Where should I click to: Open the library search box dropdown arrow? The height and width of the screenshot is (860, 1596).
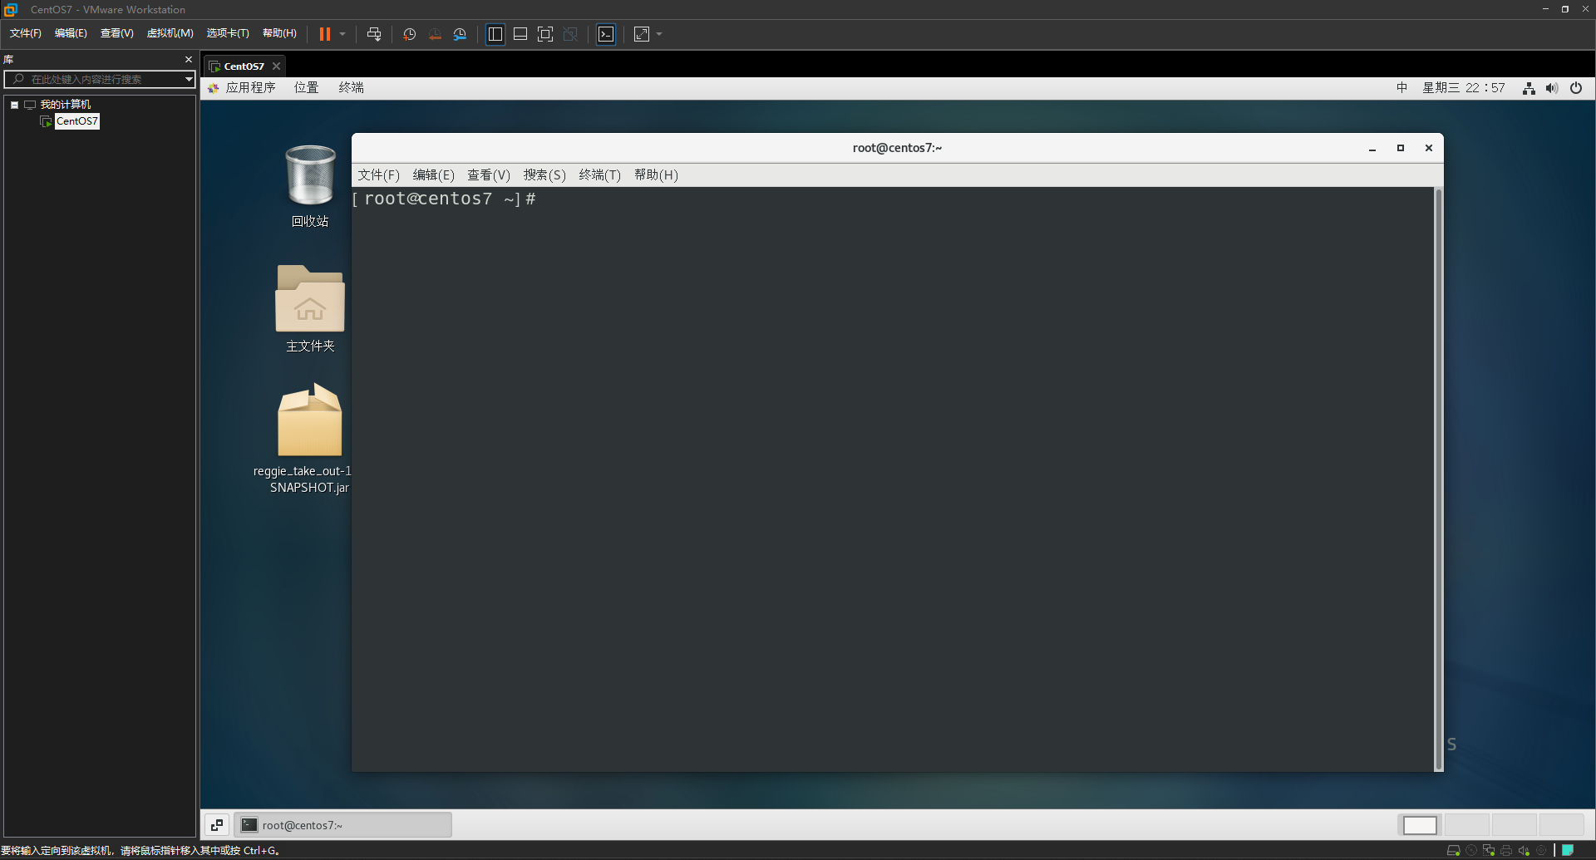pos(189,79)
